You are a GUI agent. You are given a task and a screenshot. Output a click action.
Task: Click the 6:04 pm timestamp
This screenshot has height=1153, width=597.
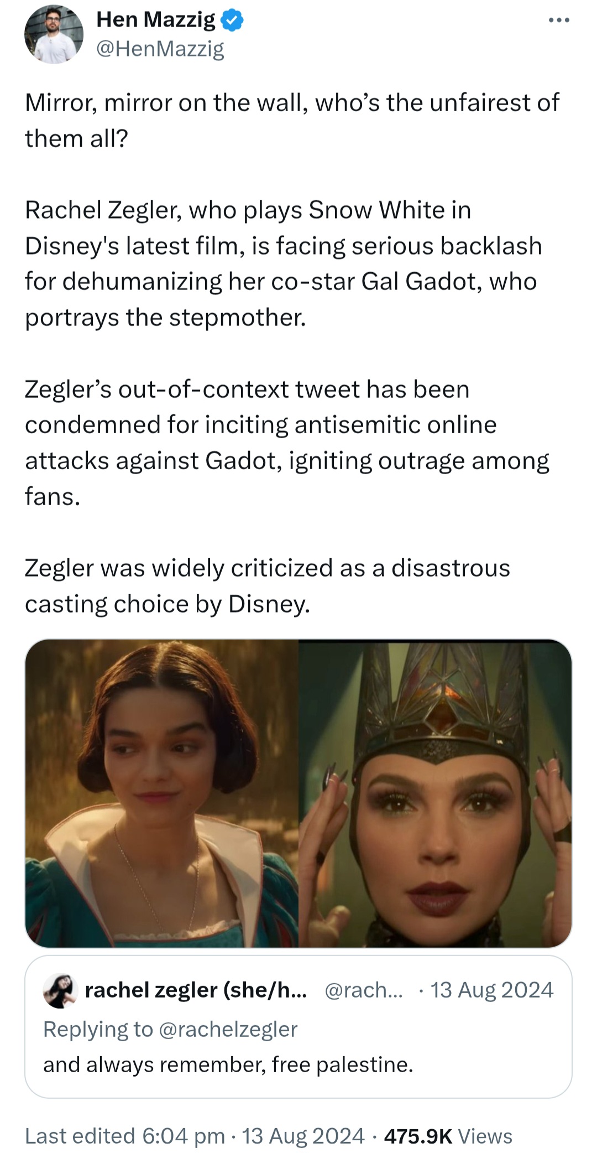[x=184, y=1135]
